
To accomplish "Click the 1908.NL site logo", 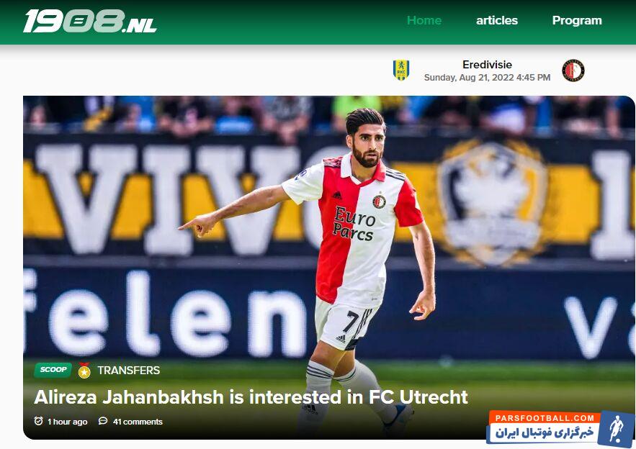I will (90, 21).
